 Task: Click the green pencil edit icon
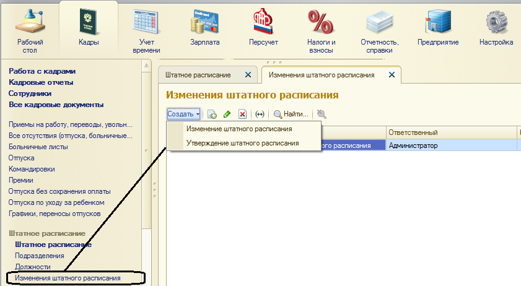[x=227, y=115]
